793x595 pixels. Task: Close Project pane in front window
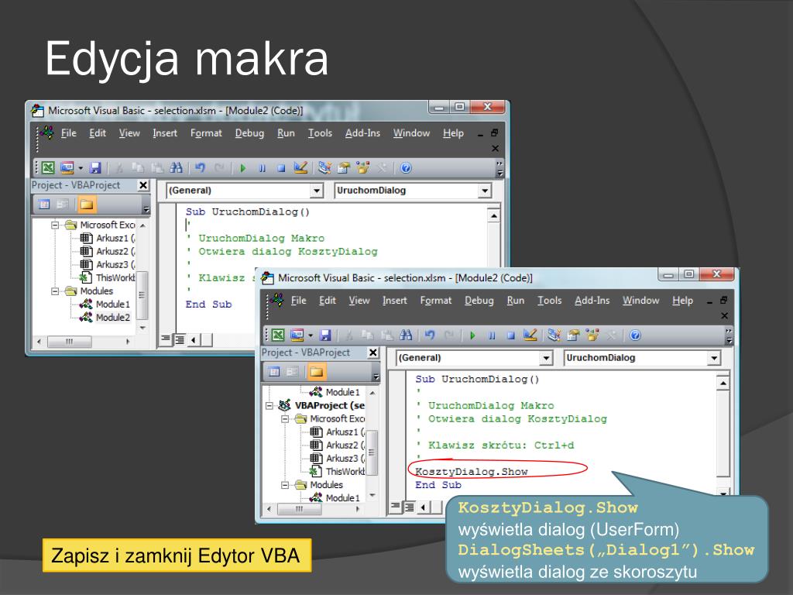[373, 353]
